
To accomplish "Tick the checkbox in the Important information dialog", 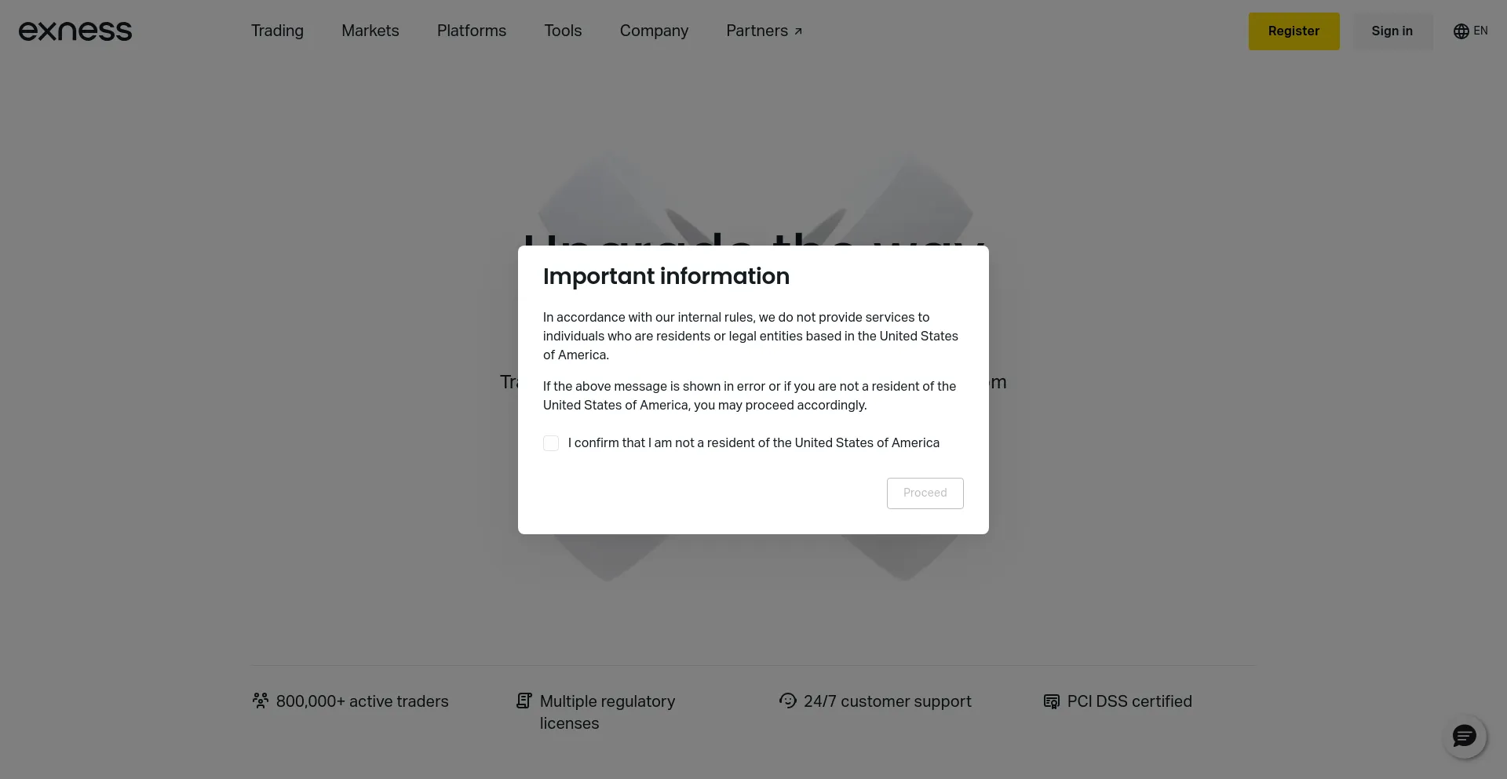I will pos(550,443).
